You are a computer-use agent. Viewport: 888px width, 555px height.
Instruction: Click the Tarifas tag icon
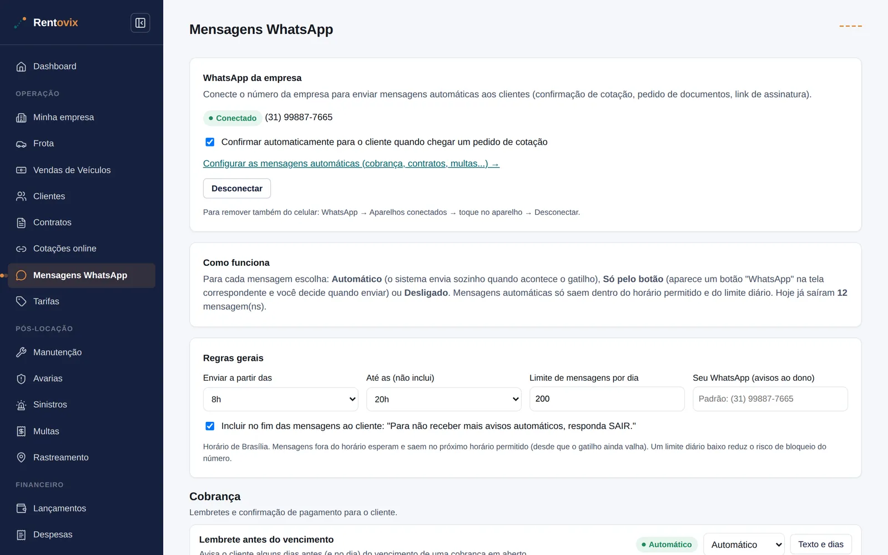(21, 301)
